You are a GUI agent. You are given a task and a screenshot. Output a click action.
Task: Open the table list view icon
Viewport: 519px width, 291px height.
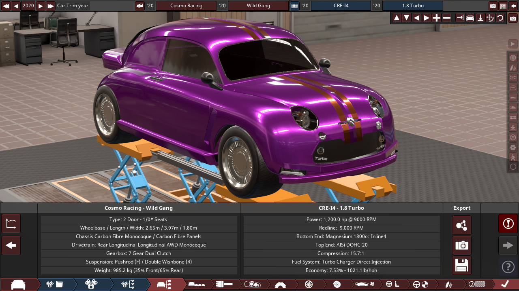[503, 6]
